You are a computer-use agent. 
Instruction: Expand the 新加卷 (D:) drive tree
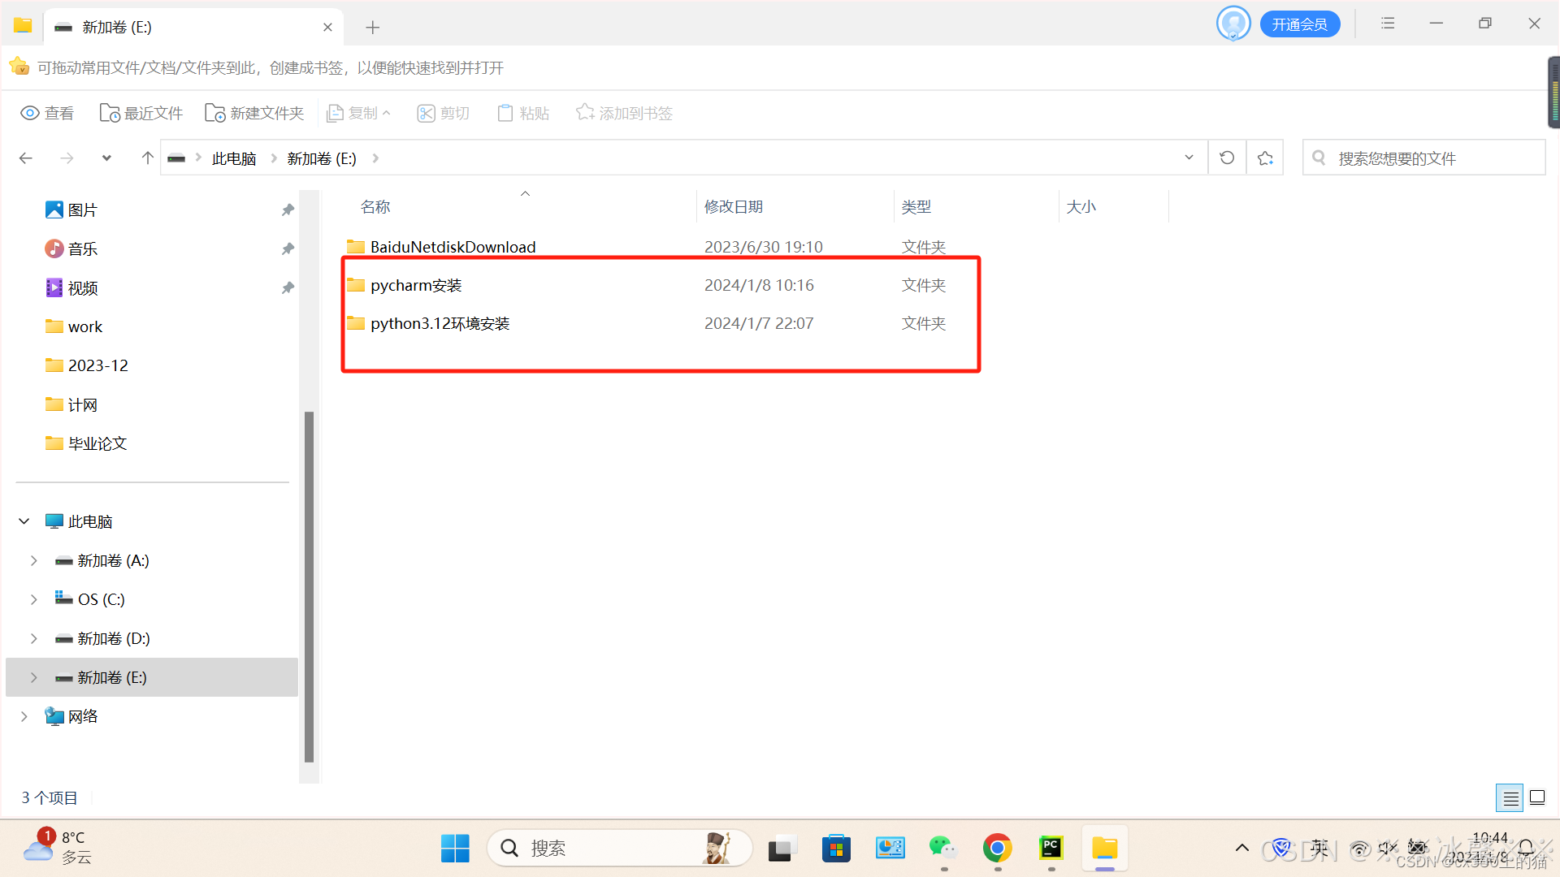click(34, 638)
